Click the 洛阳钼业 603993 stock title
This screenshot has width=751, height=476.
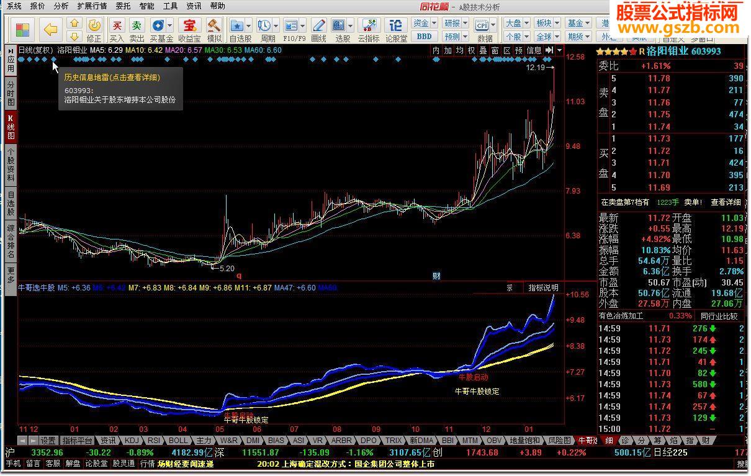683,51
